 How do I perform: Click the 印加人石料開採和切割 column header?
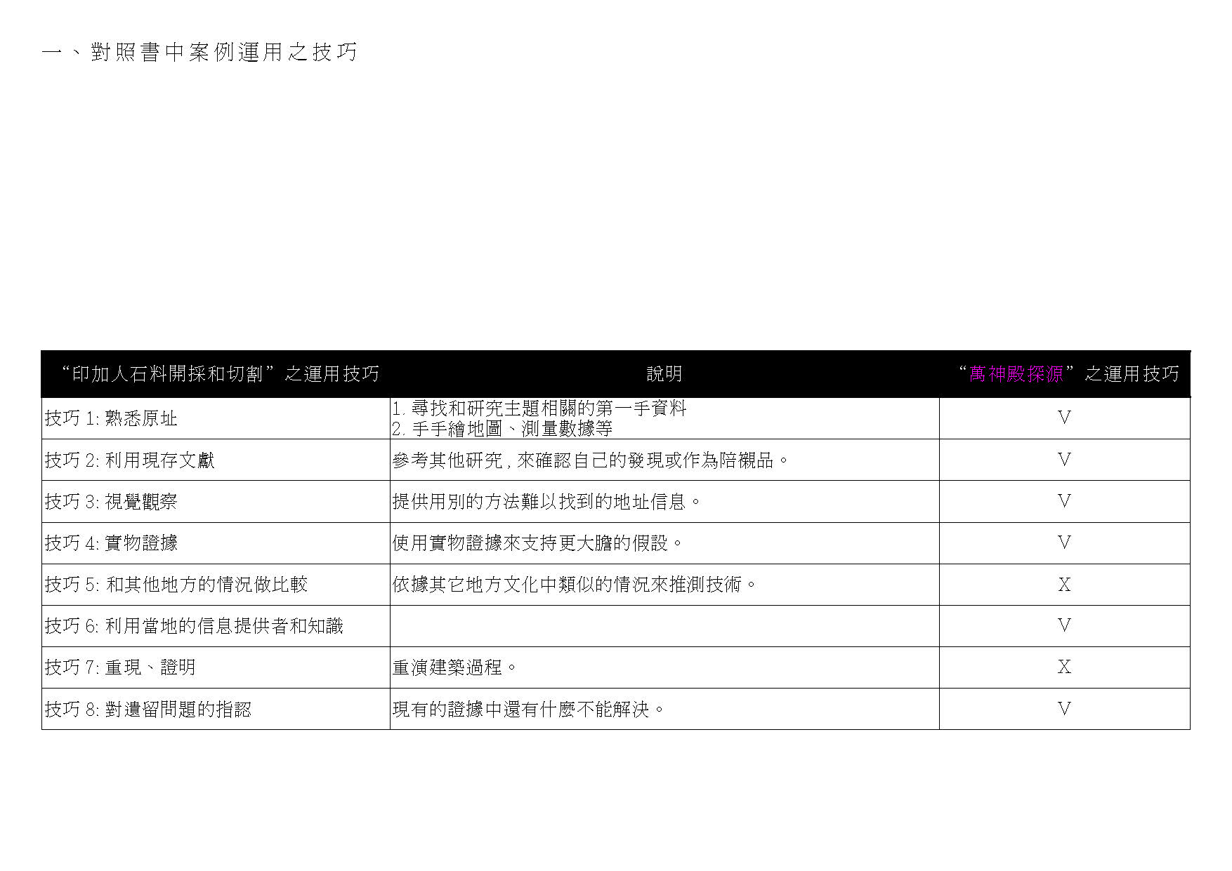click(x=220, y=374)
